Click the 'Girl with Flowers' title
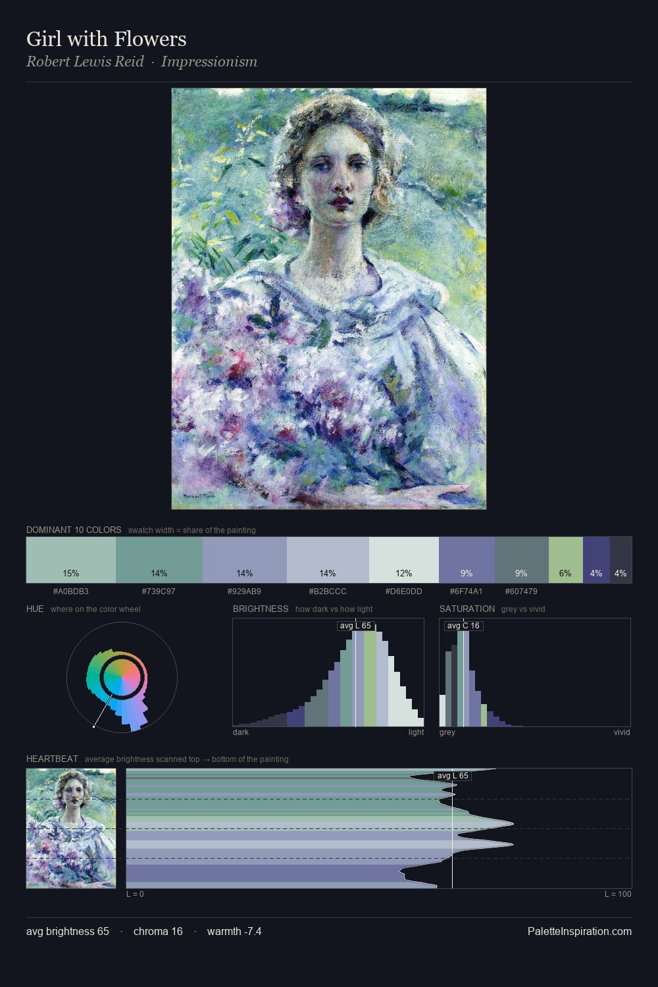Image resolution: width=658 pixels, height=987 pixels. 107,39
